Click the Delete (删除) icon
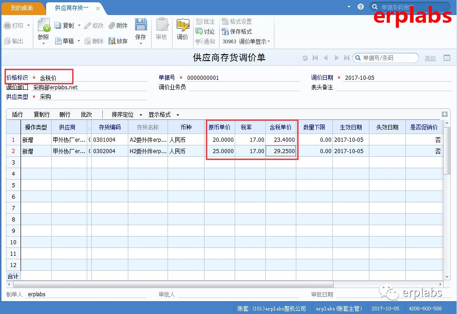The width and height of the screenshot is (457, 314). pos(88,41)
